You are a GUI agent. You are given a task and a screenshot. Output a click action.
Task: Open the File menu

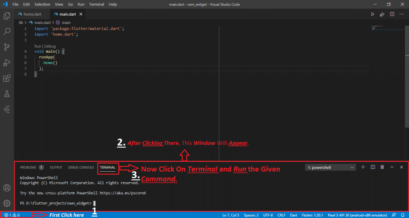[x=16, y=4]
